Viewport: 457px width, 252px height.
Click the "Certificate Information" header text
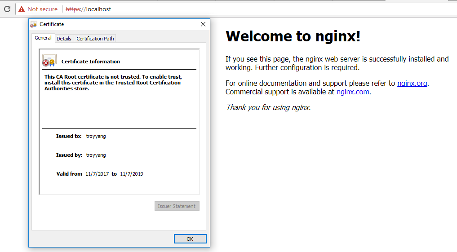pos(91,62)
